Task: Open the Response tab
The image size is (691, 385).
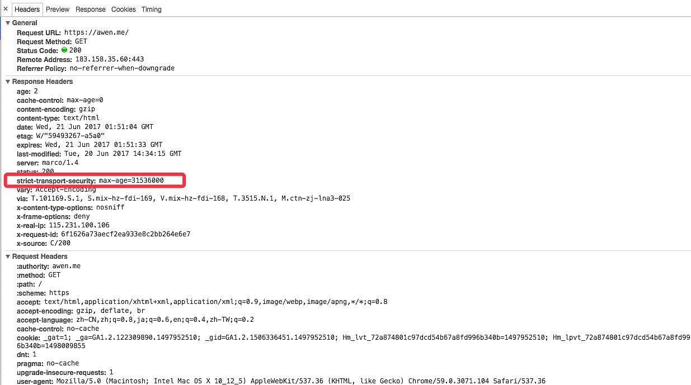Action: [91, 9]
